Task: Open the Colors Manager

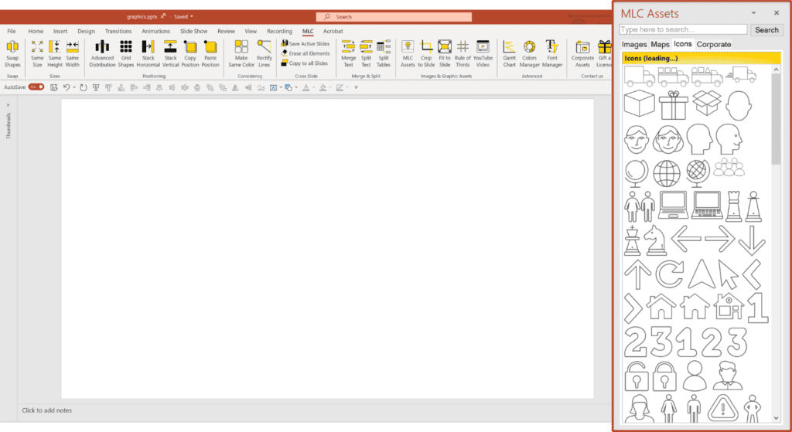Action: pos(530,53)
